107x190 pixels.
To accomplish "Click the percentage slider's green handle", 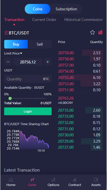I will click(x=10, y=98).
